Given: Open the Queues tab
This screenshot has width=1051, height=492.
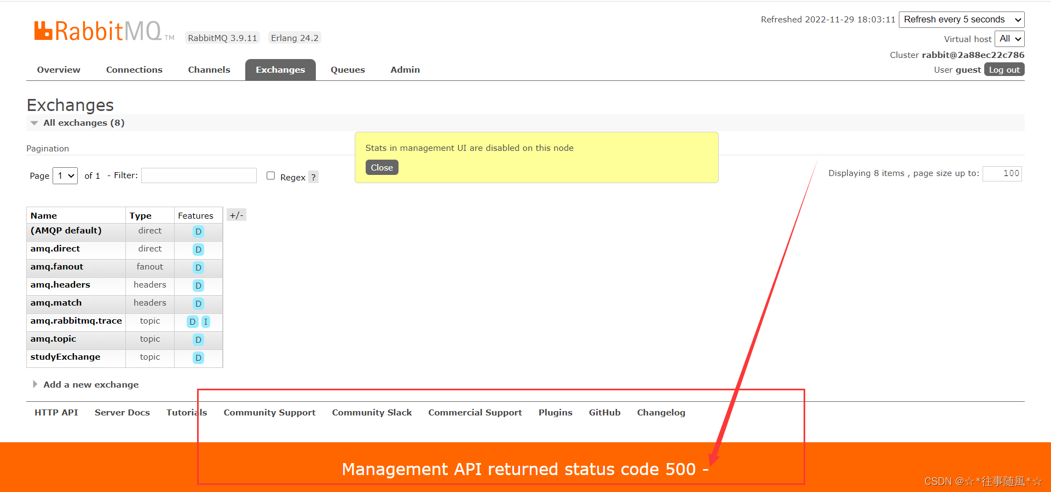Looking at the screenshot, I should (x=348, y=70).
